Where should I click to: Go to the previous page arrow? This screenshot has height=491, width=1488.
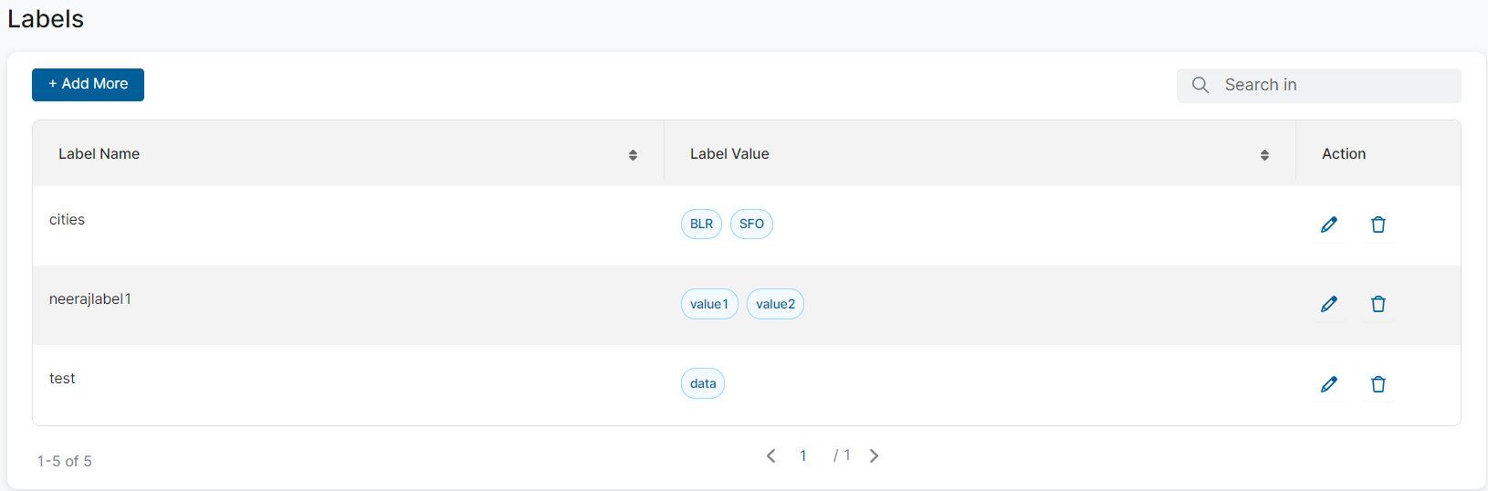click(x=771, y=455)
